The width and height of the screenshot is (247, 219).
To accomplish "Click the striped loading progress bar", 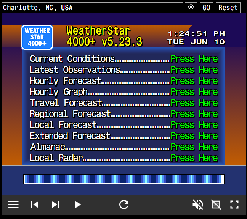I will tap(124, 179).
